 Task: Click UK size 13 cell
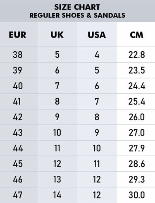(57, 179)
